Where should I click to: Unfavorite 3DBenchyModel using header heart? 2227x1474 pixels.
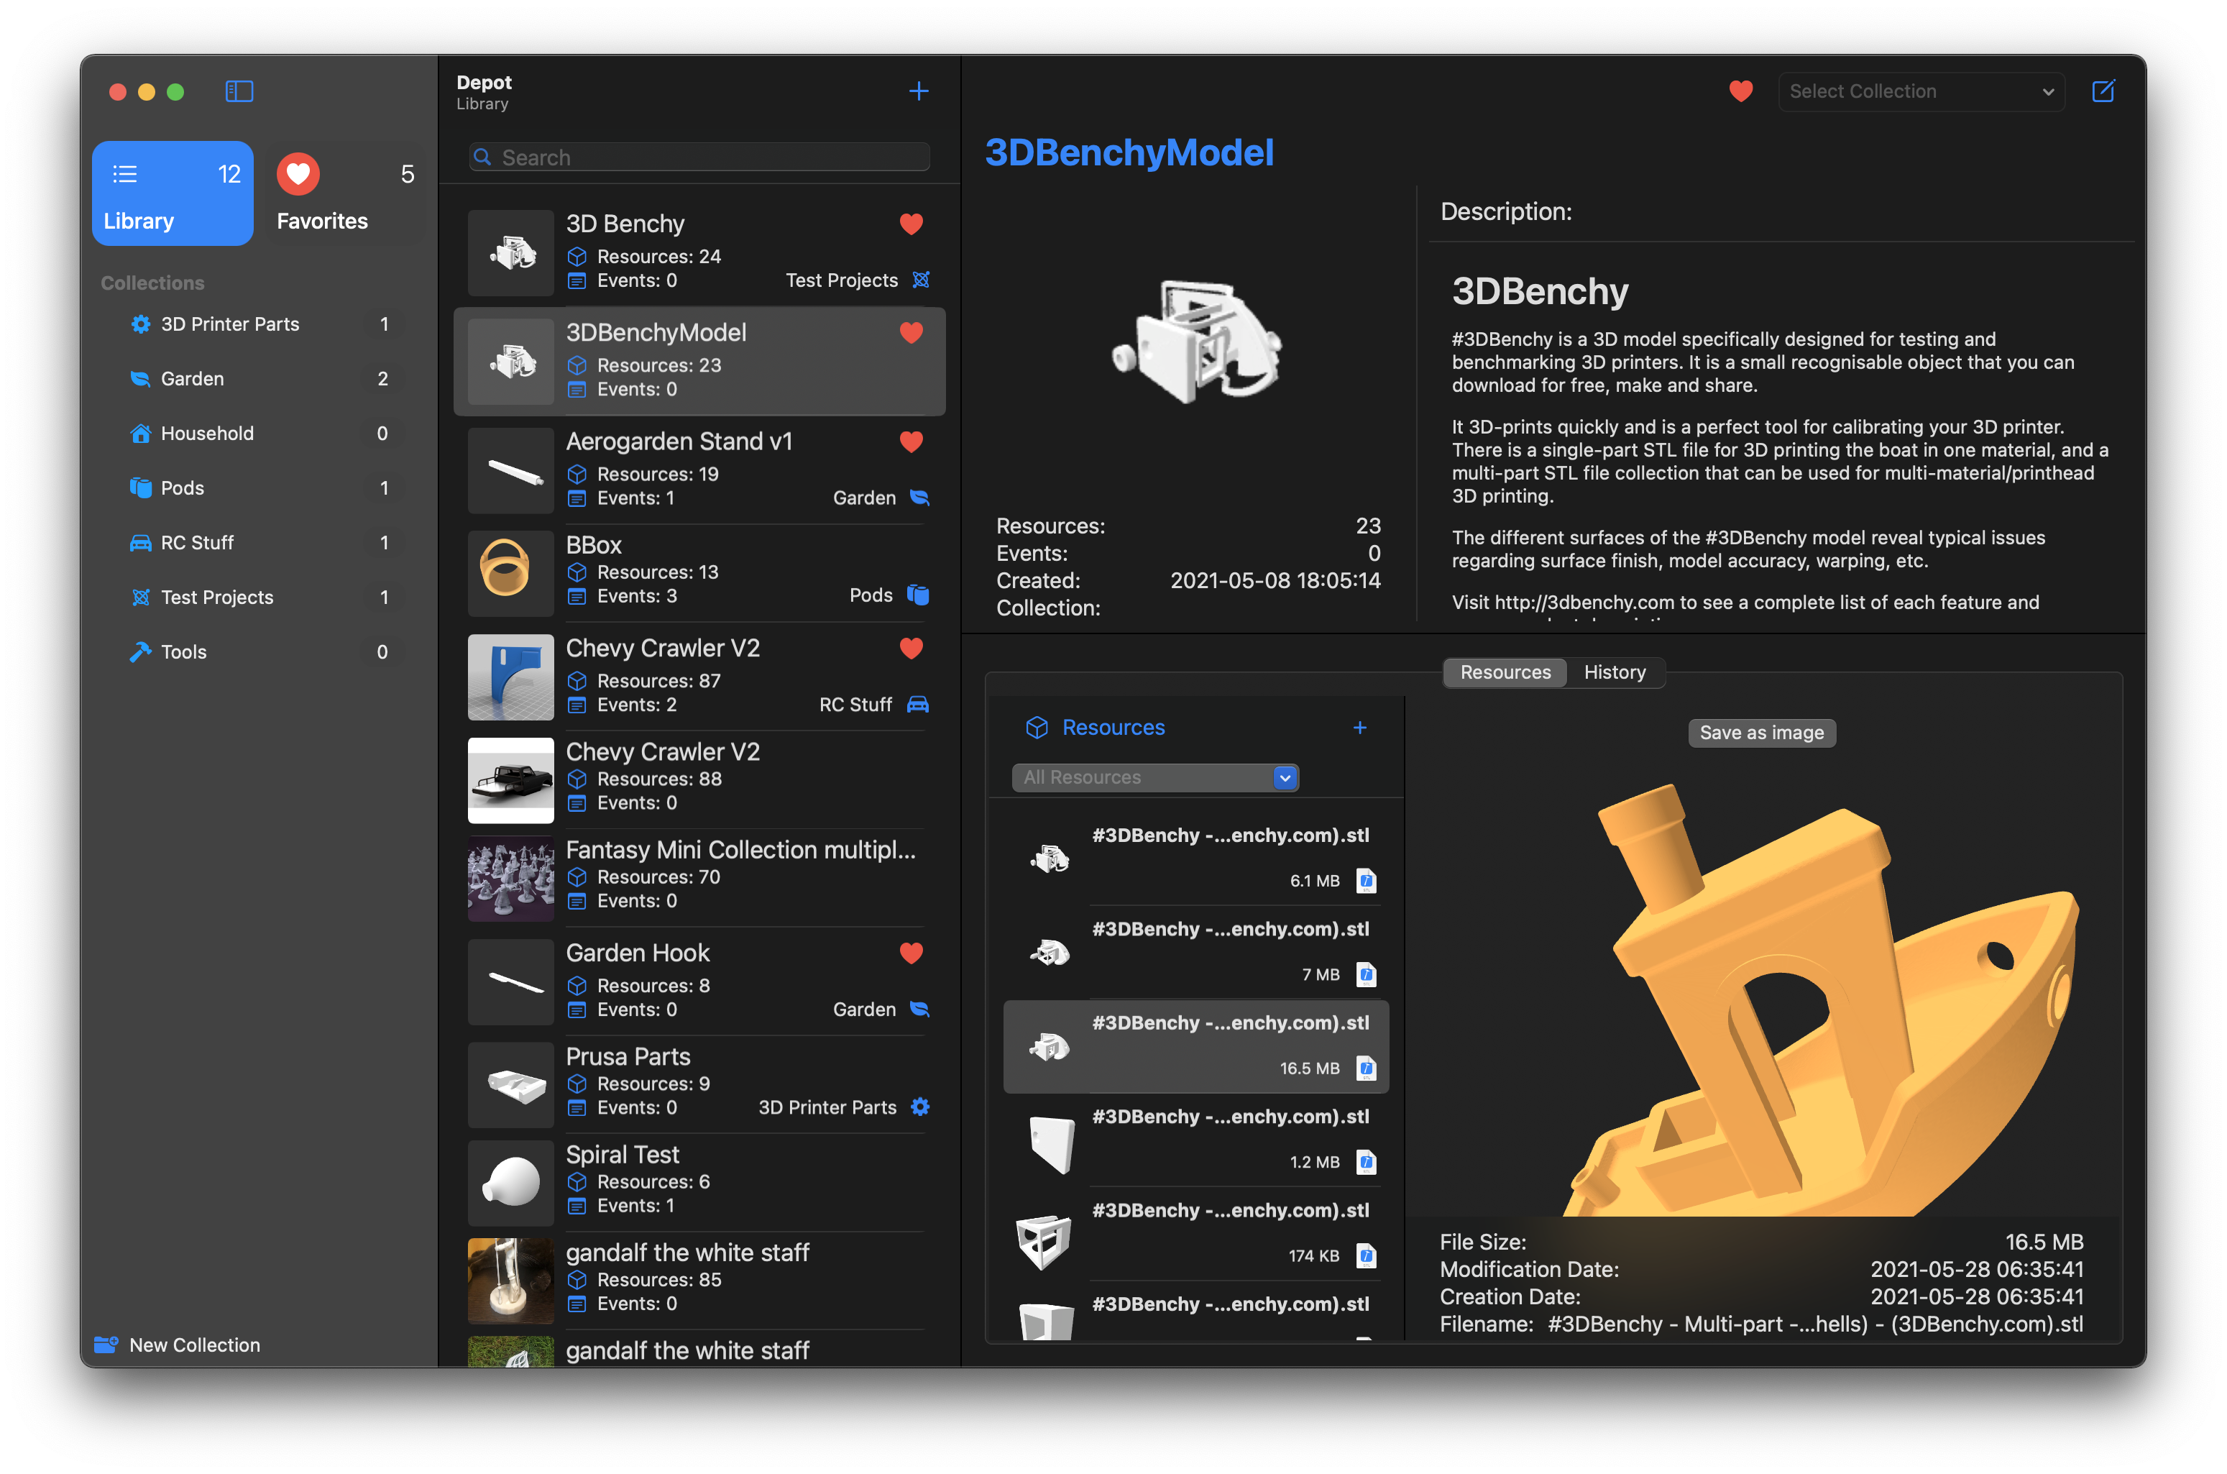click(x=1740, y=91)
